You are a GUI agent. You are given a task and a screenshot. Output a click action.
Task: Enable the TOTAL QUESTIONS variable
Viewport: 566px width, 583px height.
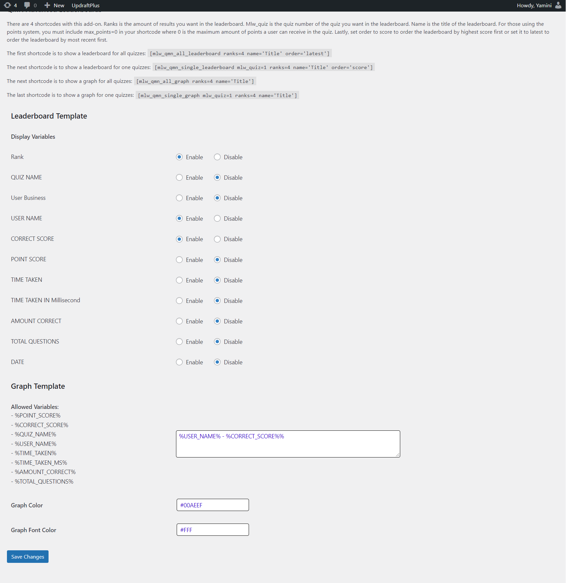pyautogui.click(x=179, y=342)
